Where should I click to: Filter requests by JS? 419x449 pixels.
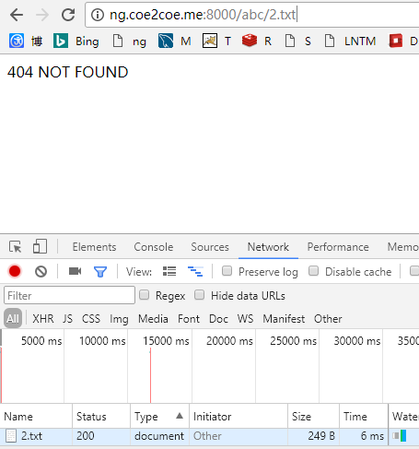[67, 319]
